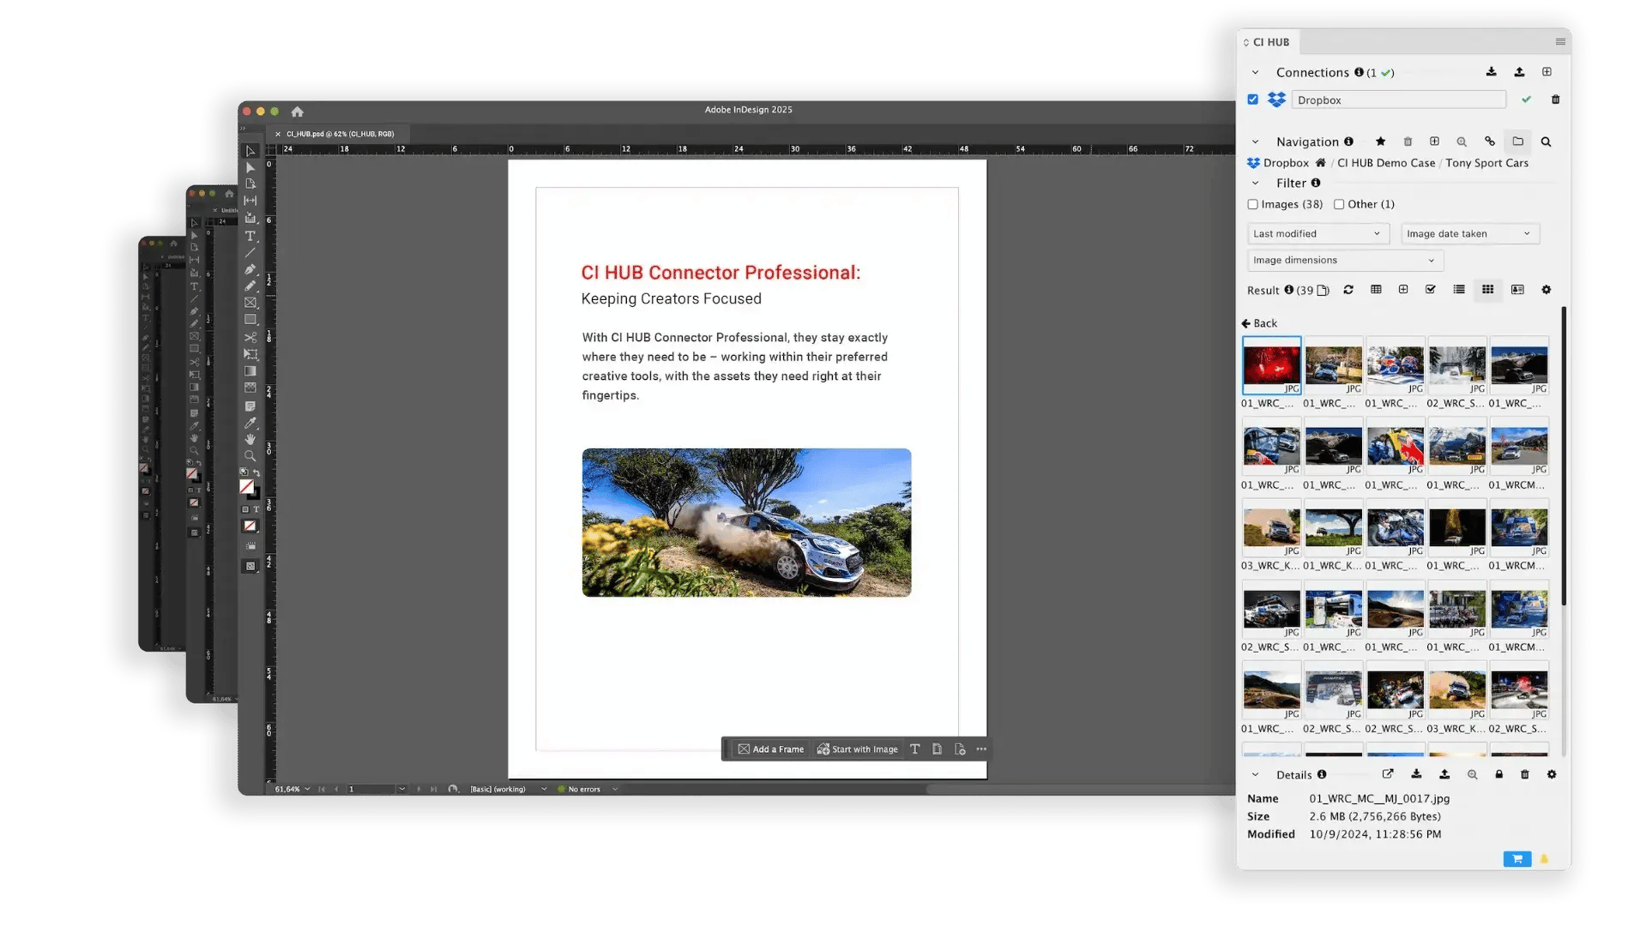Collapse the Details section
The image size is (1646, 926).
1255,775
